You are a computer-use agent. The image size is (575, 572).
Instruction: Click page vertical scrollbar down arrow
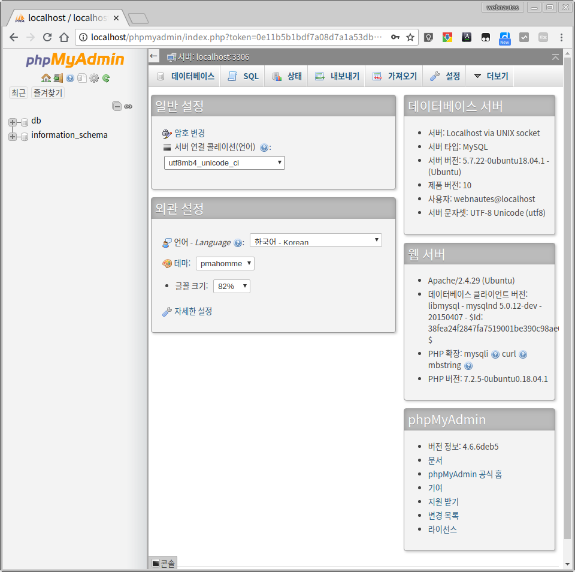567,564
